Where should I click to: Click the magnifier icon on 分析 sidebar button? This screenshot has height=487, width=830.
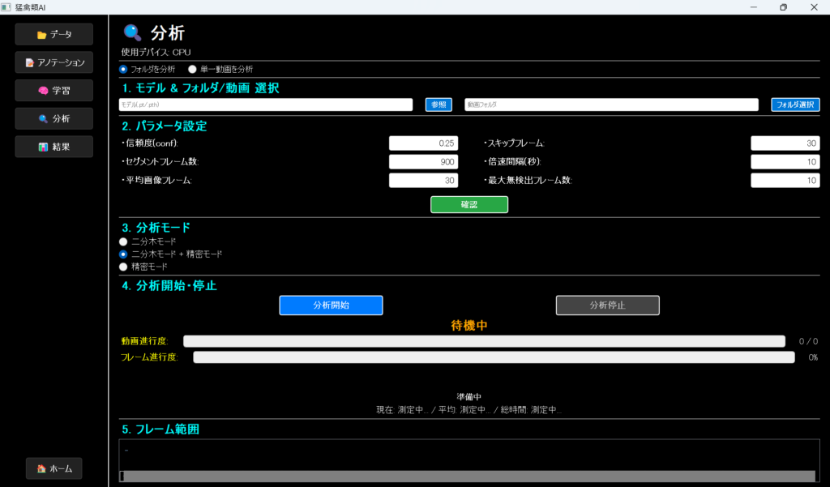coord(43,119)
